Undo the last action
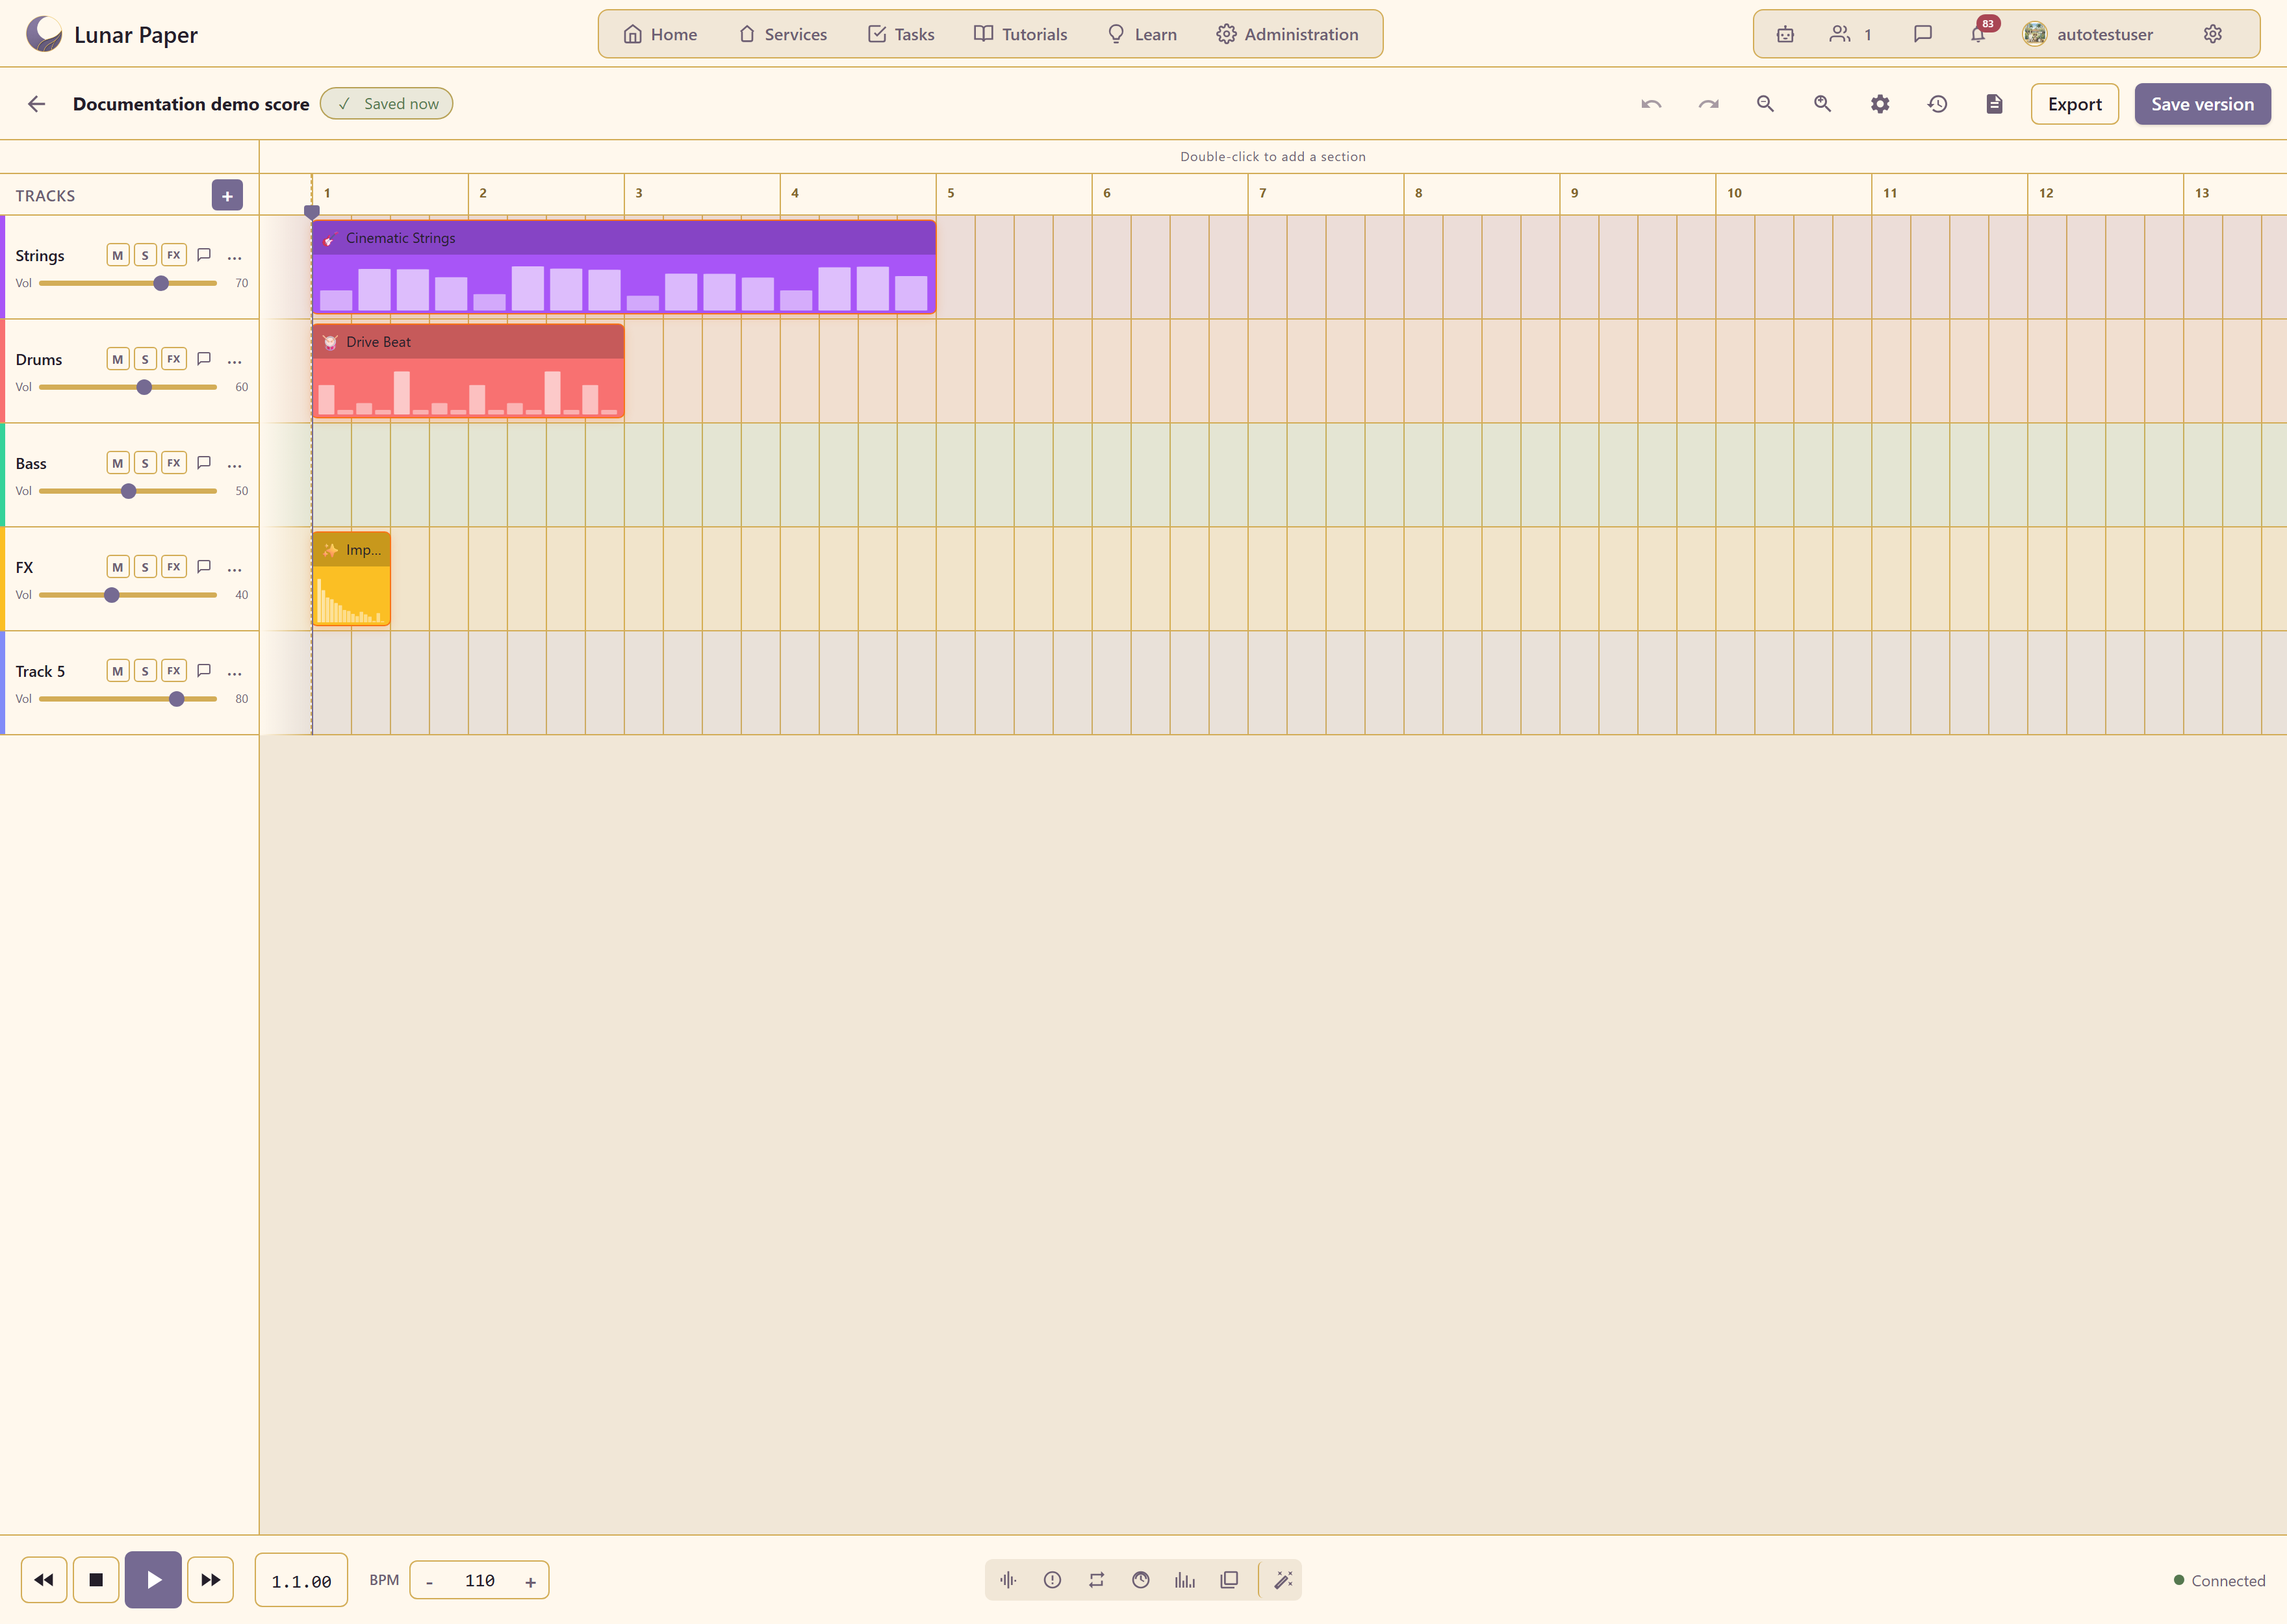Viewport: 2287px width, 1624px height. coord(1651,104)
